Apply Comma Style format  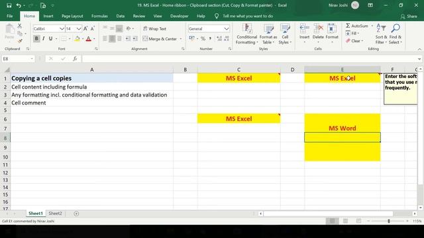point(210,38)
